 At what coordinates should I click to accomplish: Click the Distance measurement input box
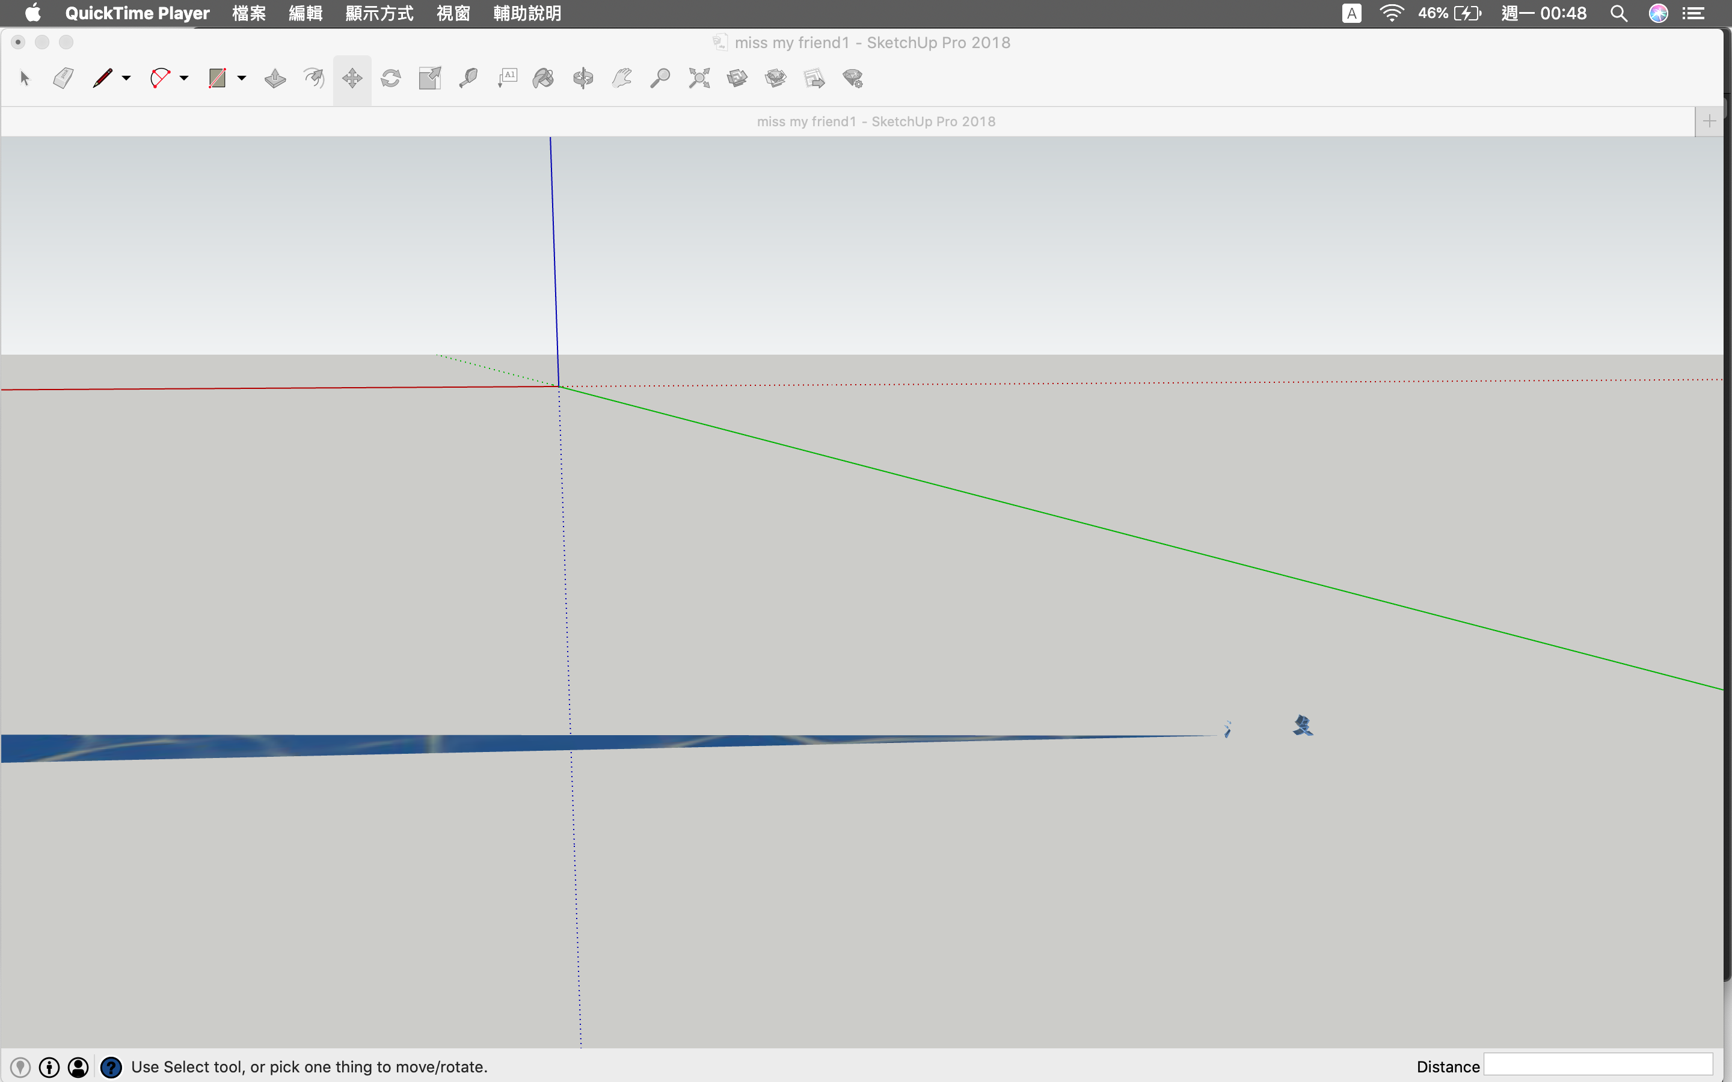(x=1597, y=1065)
